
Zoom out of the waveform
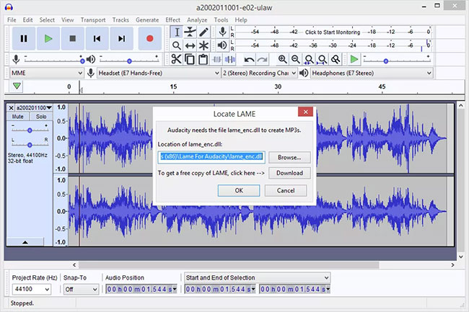coord(296,59)
